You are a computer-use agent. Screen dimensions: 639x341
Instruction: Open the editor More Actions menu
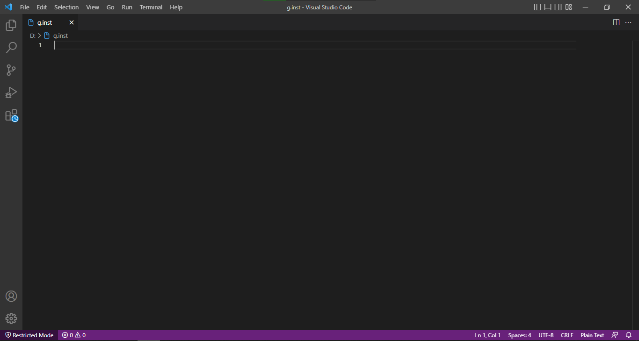[x=628, y=22]
